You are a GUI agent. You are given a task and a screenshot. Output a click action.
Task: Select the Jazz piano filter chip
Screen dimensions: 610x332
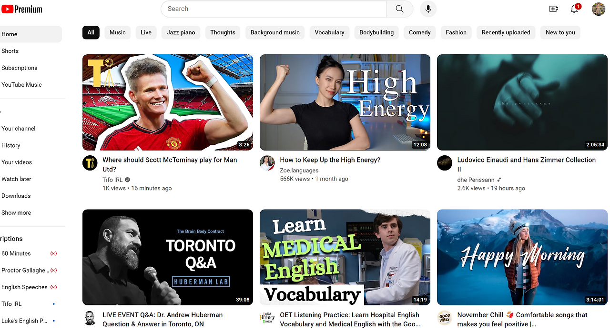pos(181,32)
